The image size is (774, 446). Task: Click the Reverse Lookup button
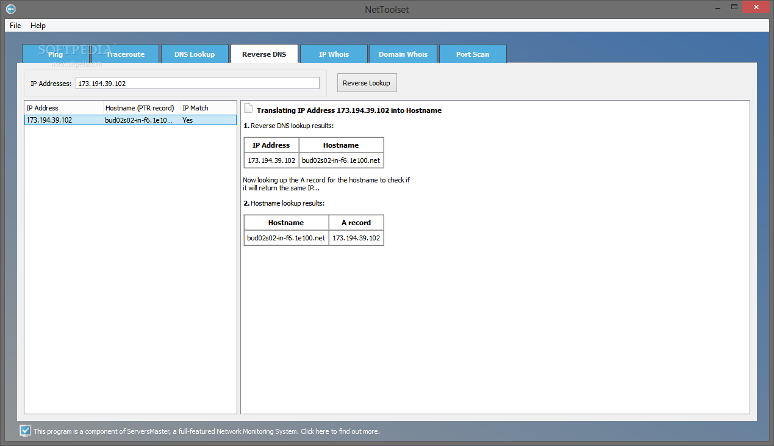coord(367,83)
